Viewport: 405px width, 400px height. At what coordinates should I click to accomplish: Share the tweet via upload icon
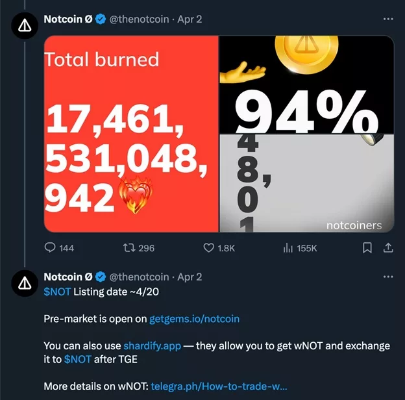pyautogui.click(x=388, y=248)
